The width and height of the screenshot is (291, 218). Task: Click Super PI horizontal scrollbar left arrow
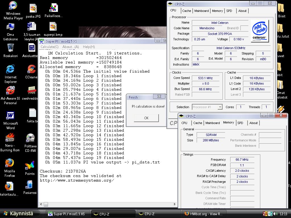[x=41, y=204]
